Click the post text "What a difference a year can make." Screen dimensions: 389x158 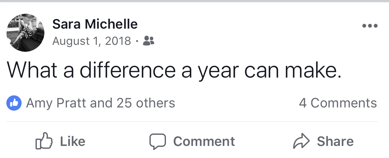pos(174,71)
